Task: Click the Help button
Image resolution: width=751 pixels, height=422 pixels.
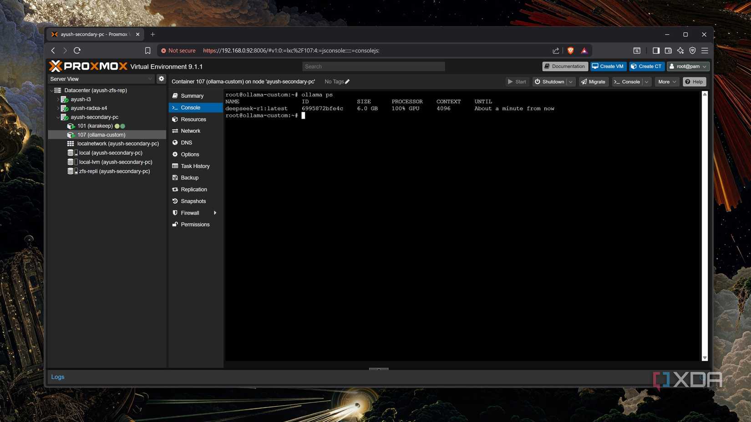Action: pos(695,82)
